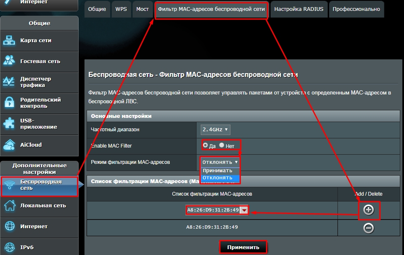Choose Принимать in the filter mode list
Viewport: 404px width, 255px height.
(220, 171)
